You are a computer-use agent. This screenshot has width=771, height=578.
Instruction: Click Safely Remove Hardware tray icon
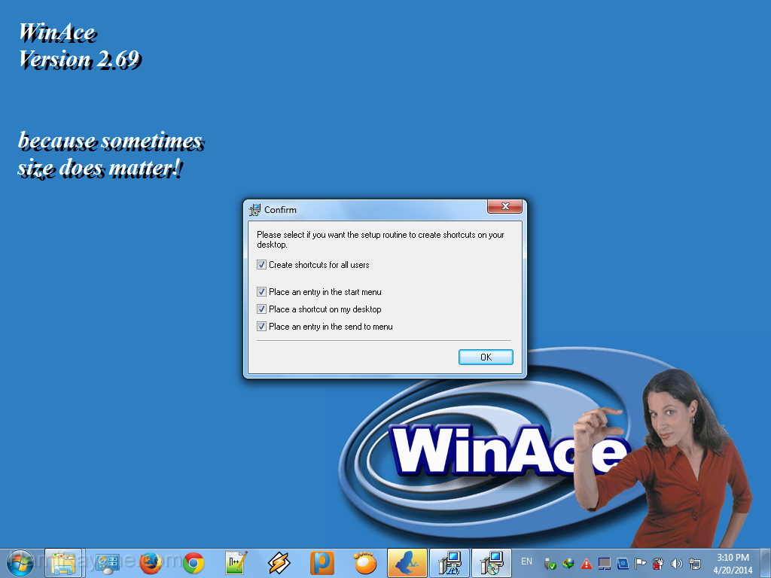[550, 563]
